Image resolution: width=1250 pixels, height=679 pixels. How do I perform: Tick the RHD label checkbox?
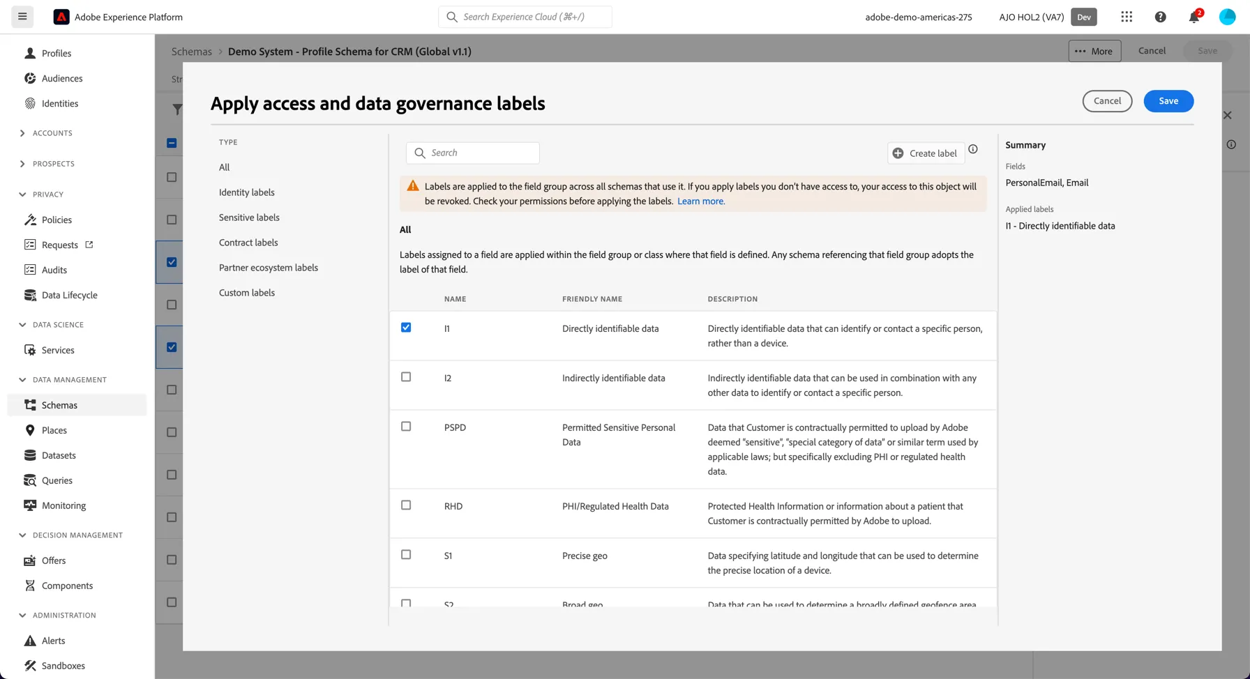point(406,505)
